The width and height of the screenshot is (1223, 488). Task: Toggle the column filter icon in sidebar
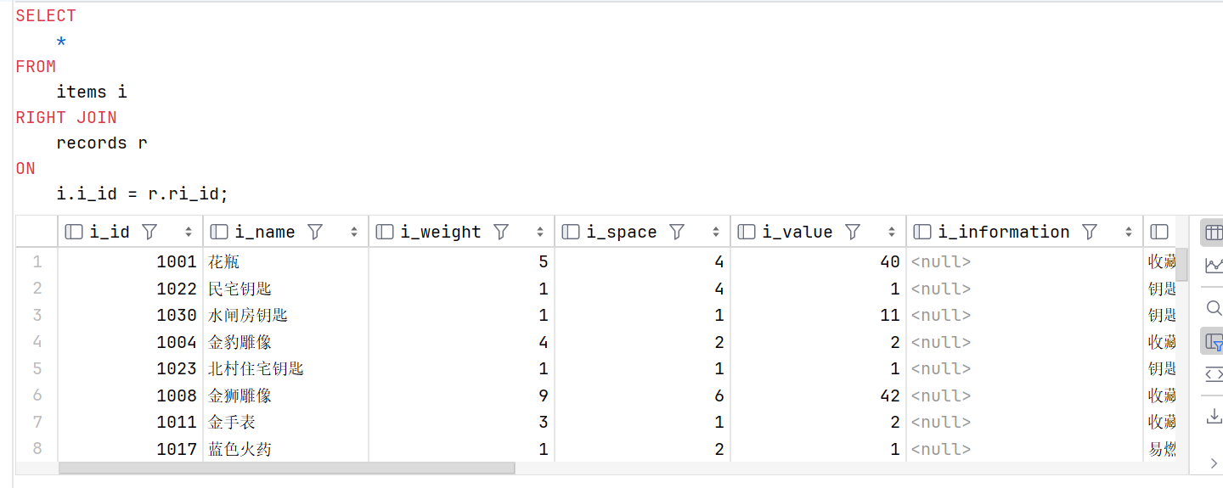[x=1213, y=342]
